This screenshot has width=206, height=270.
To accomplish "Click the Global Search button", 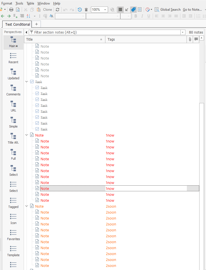I will (x=168, y=10).
